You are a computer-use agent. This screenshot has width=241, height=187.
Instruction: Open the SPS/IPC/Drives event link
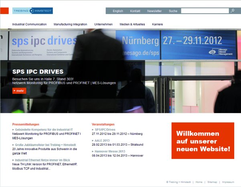pos(105,130)
